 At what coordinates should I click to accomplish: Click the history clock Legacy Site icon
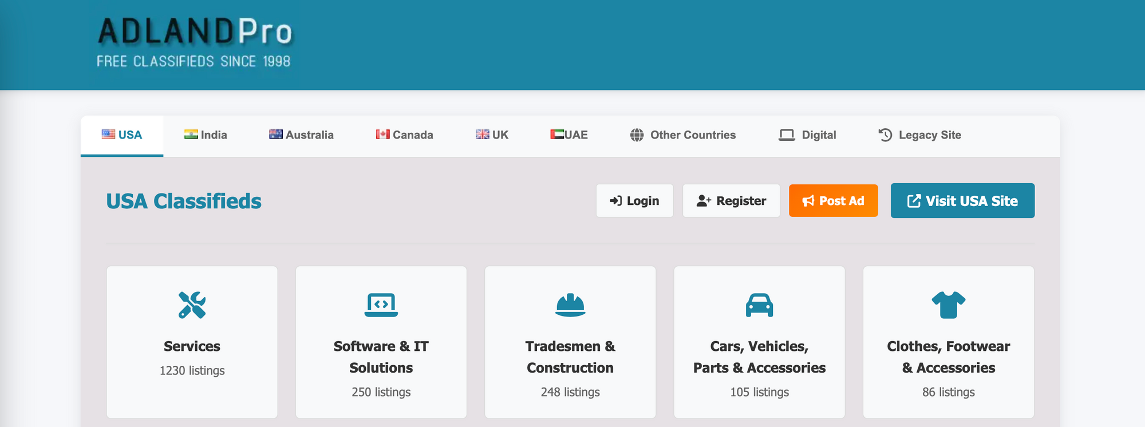[885, 135]
